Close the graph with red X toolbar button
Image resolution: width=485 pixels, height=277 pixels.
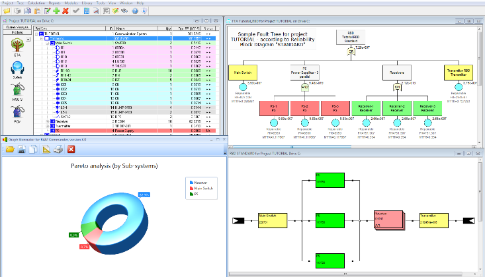[x=71, y=150]
